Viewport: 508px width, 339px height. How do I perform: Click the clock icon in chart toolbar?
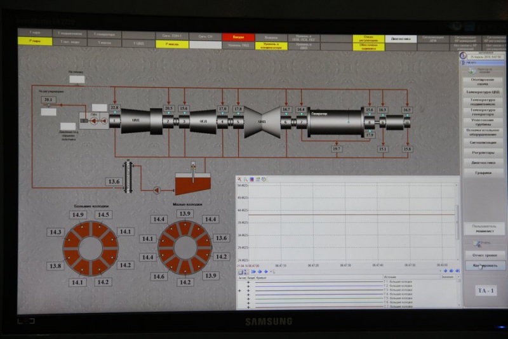[x=264, y=179]
